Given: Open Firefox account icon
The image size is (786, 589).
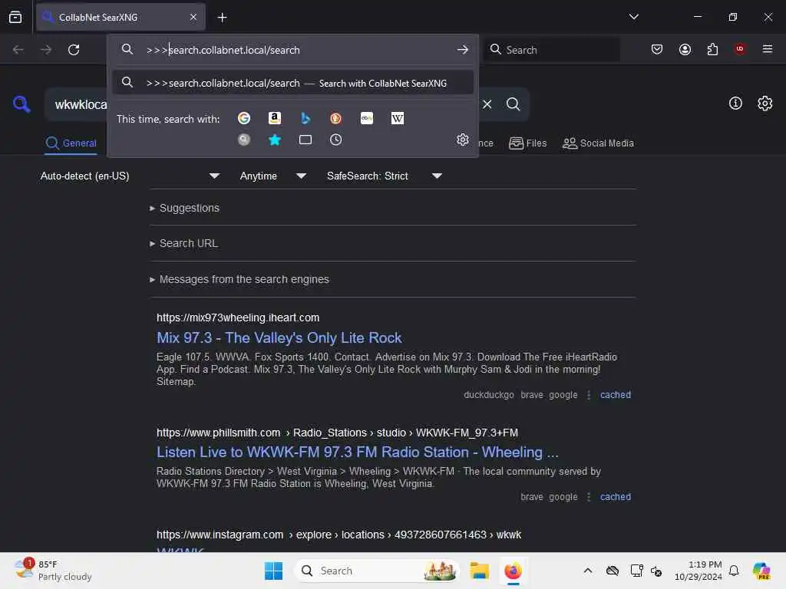Looking at the screenshot, I should (685, 49).
